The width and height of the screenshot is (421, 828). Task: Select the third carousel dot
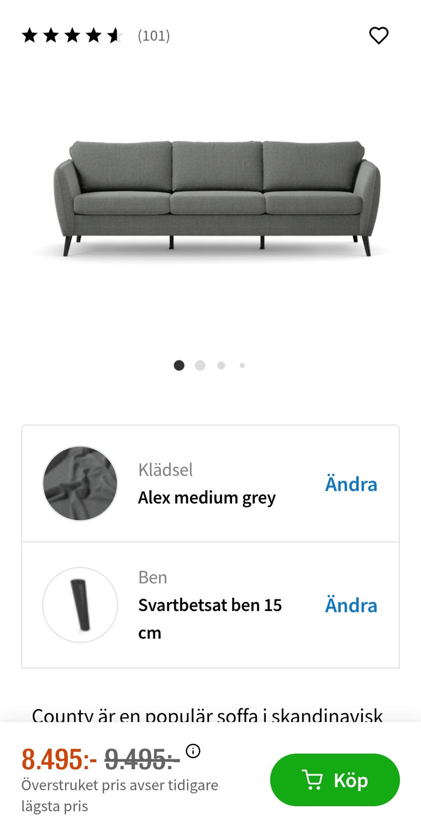coord(221,365)
